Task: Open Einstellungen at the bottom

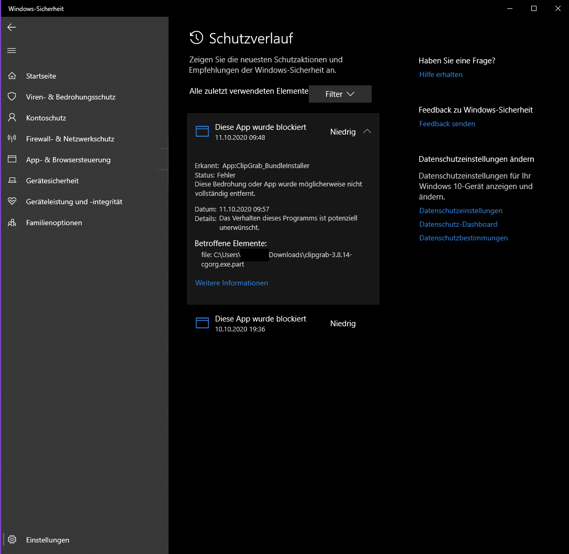Action: [84, 540]
